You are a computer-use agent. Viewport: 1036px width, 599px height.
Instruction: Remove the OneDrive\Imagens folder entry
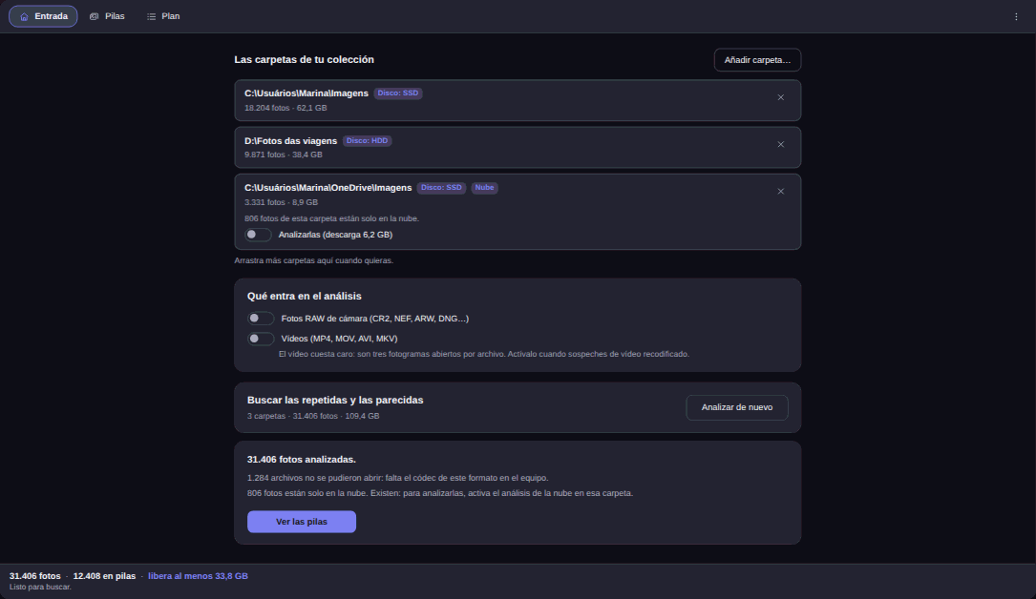[780, 192]
